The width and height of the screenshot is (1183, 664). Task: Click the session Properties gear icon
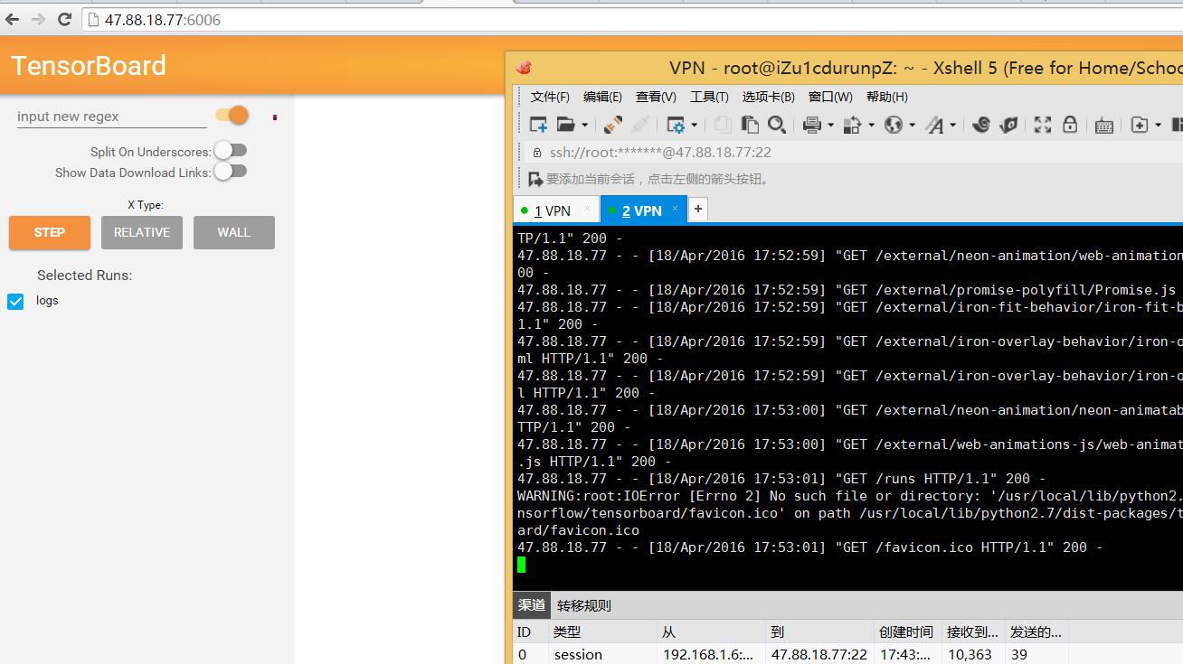676,125
